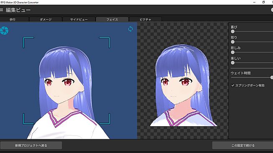This screenshot has height=153, width=273.
Task: Click the 楽しい slider handle
Action: pyautogui.click(x=233, y=63)
